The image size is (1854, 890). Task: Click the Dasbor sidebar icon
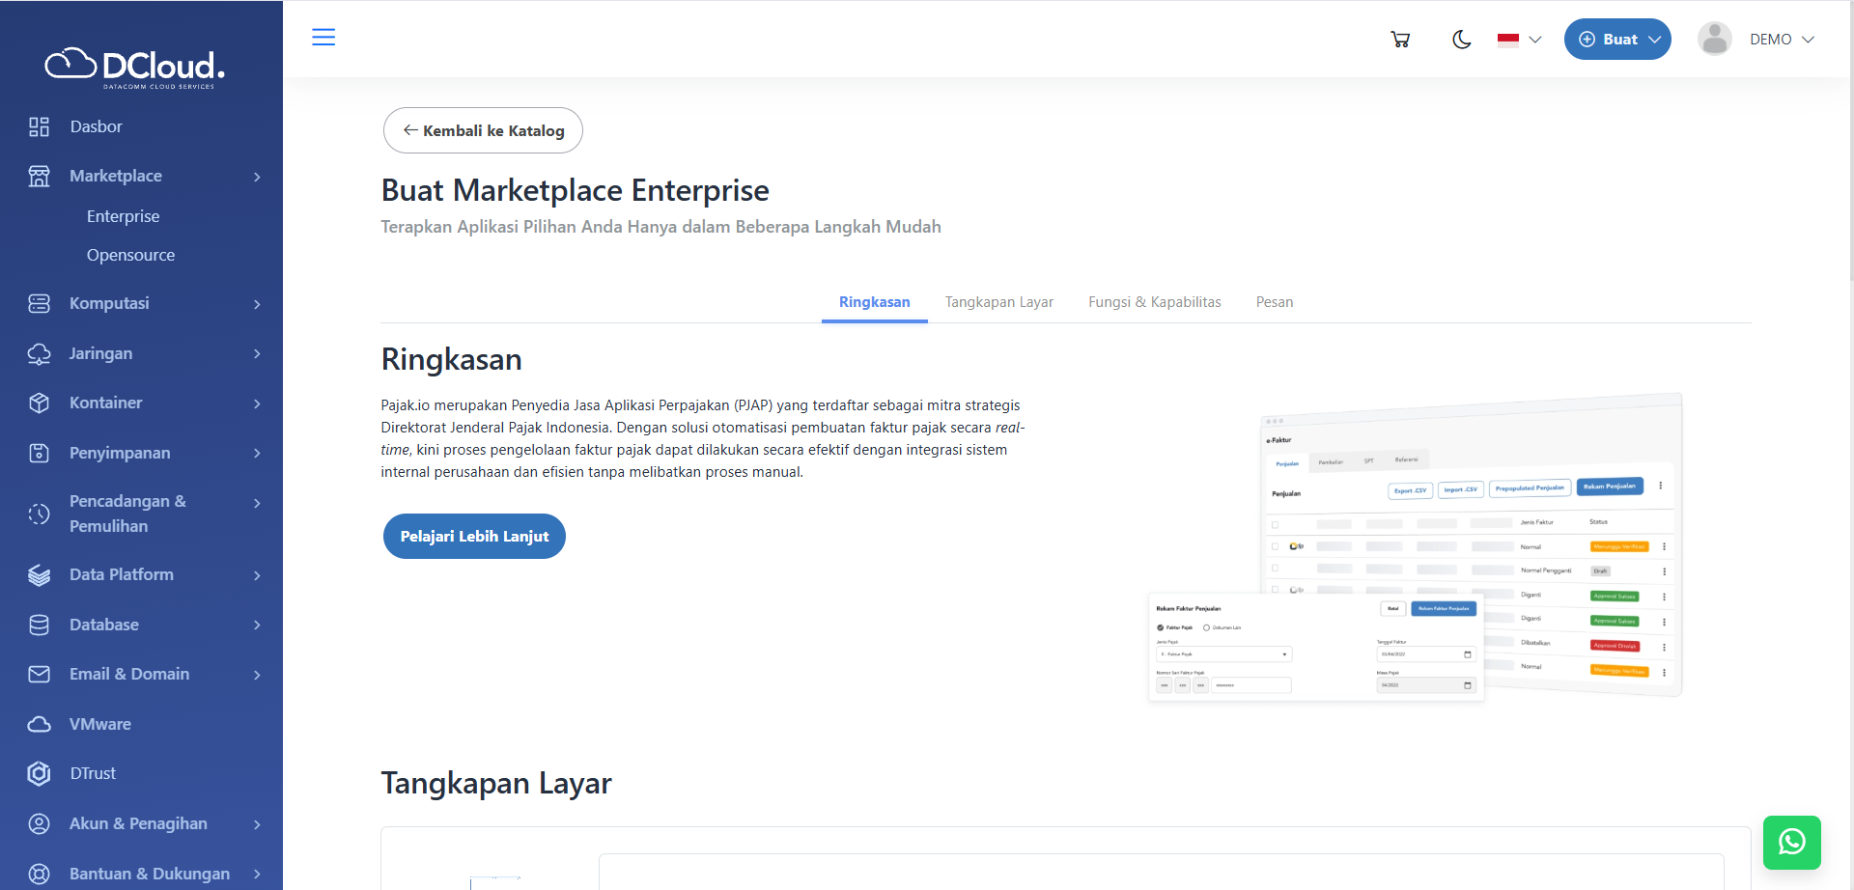point(39,126)
